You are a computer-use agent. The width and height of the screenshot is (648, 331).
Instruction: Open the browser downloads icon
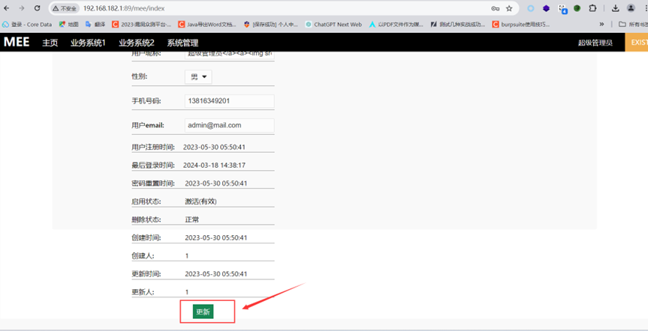[616, 8]
